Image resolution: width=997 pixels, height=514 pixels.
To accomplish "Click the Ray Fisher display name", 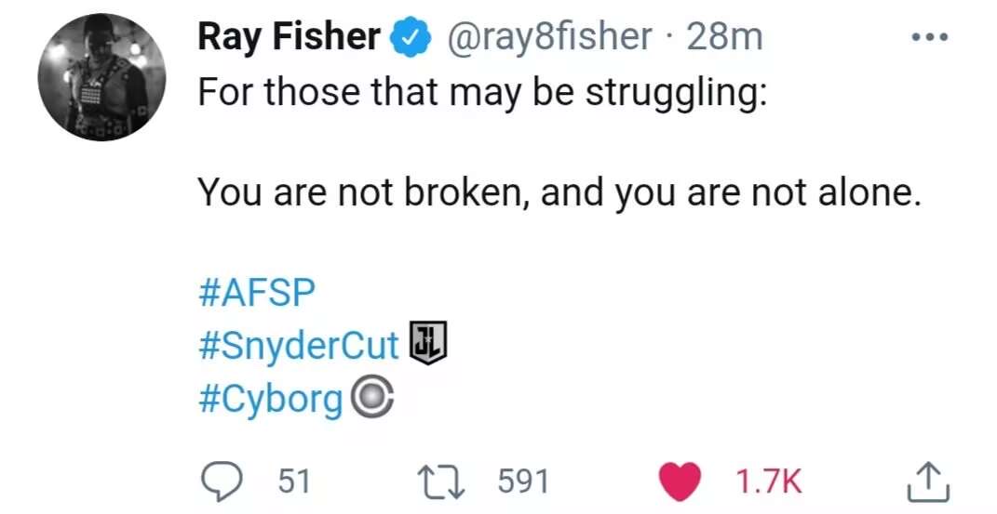I will (x=289, y=37).
